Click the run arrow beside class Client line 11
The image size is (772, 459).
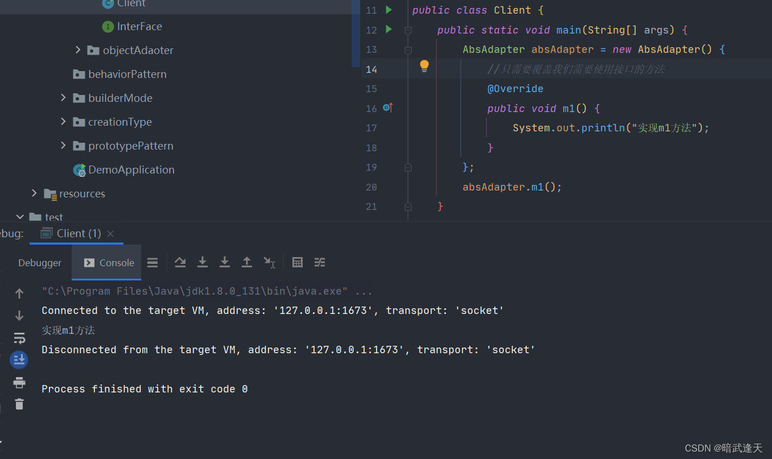[389, 10]
